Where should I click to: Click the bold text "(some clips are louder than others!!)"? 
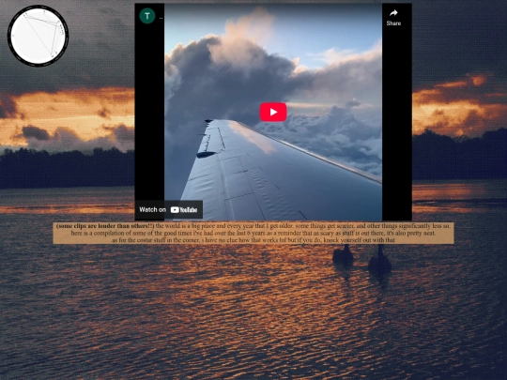105,226
